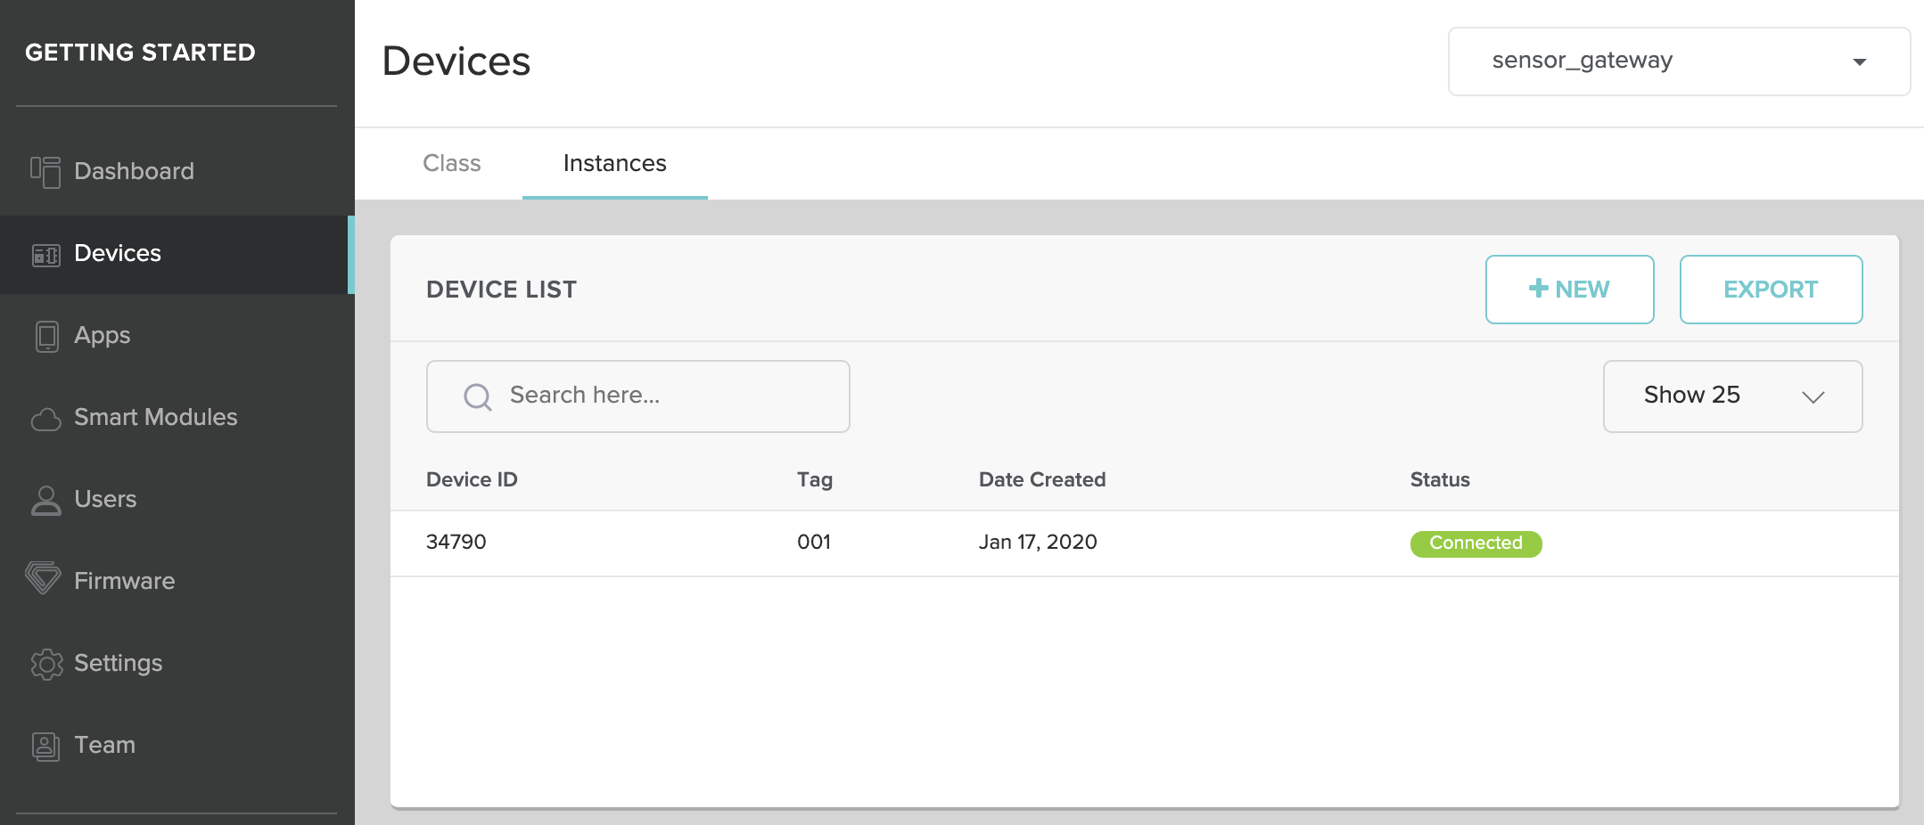Screen dimensions: 1924x825
Task: Click the sensor_gateway dropdown caret arrow
Action: pos(1859,62)
